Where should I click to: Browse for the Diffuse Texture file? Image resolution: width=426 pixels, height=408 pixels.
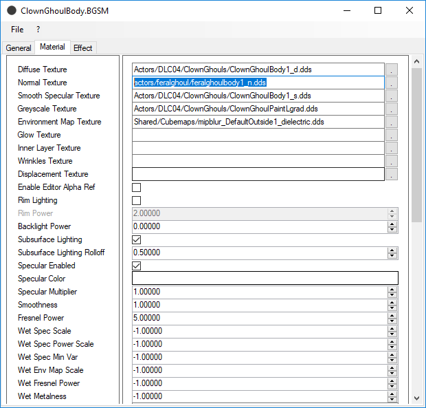coord(392,69)
